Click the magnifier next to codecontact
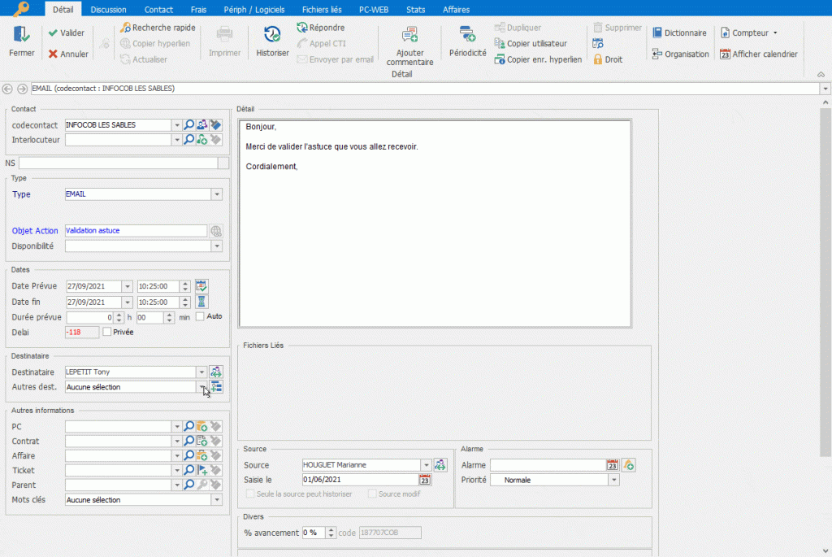 (188, 125)
